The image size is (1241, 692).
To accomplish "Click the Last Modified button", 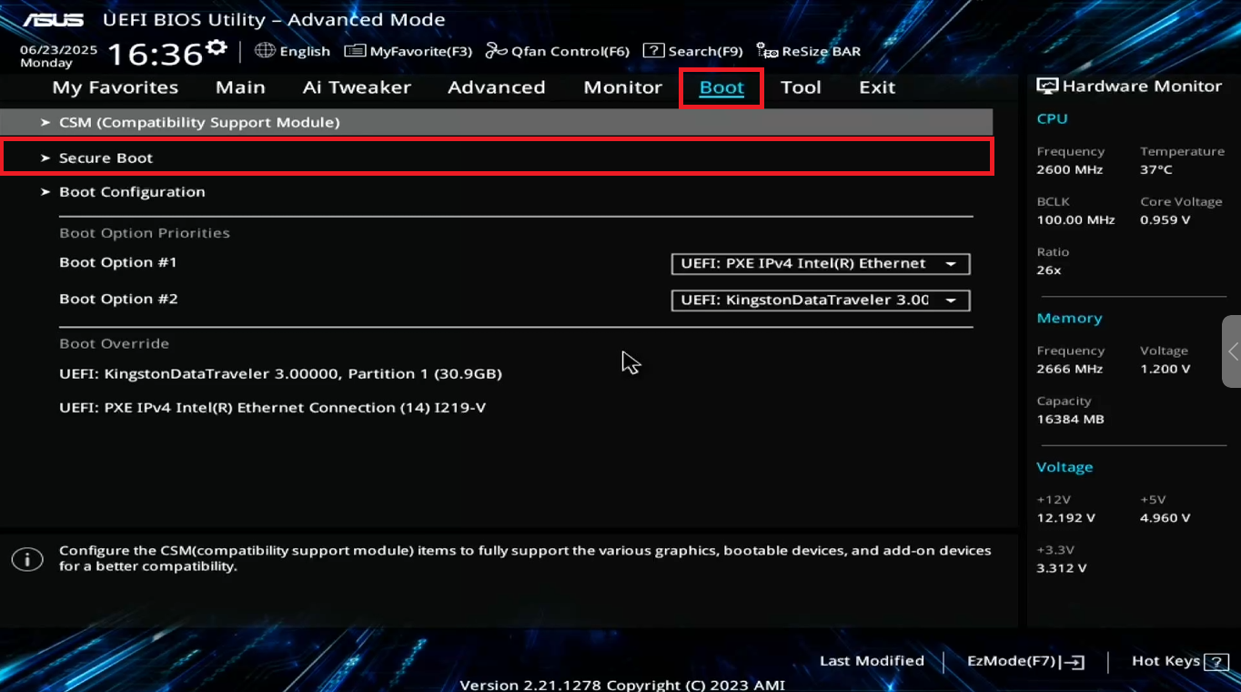I will pos(872,661).
